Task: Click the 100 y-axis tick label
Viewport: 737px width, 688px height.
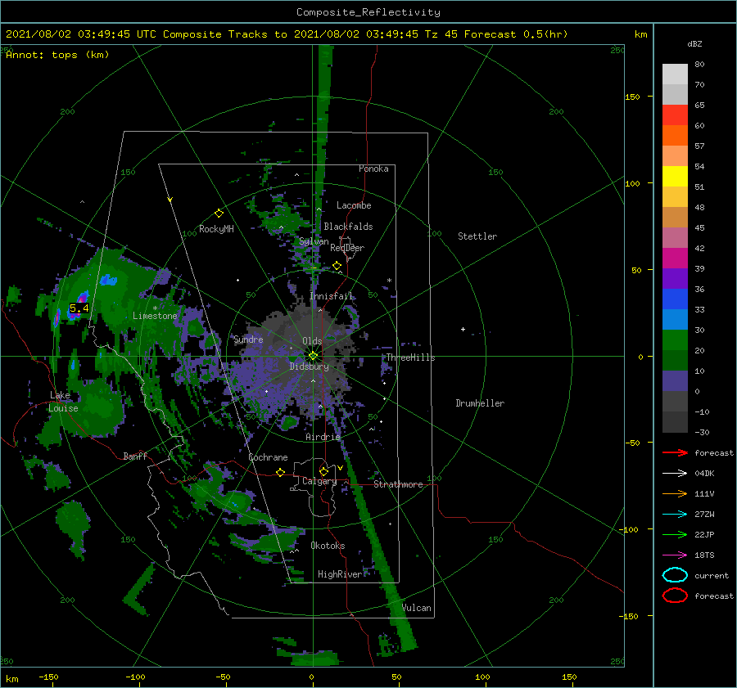Action: 633,183
